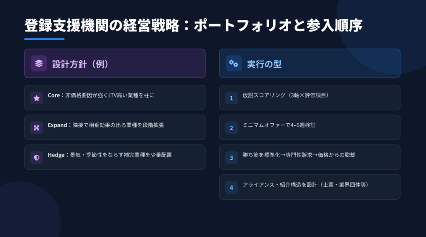Click the expand icon in Expand row

[x=37, y=128]
